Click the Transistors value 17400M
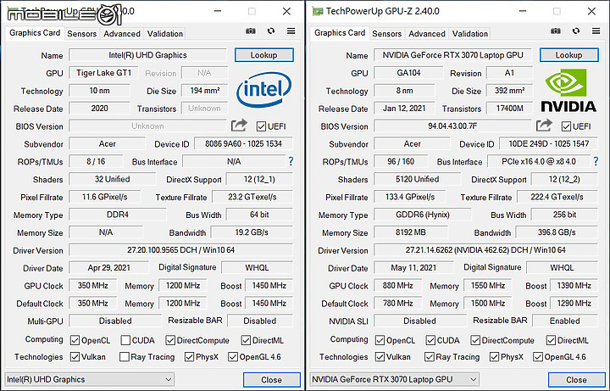Image resolution: width=610 pixels, height=391 pixels. pos(509,109)
